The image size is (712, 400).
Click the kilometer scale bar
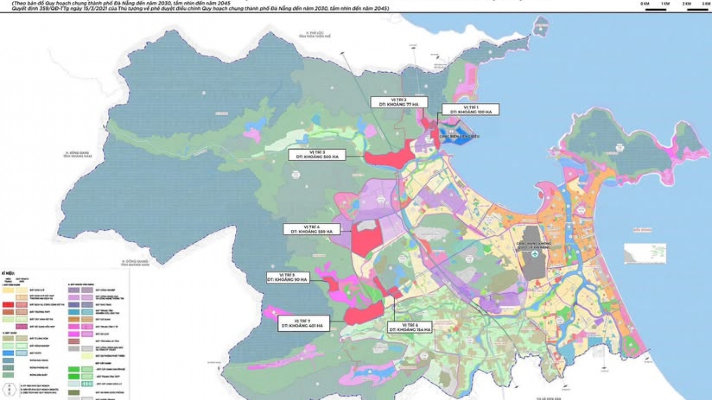[x=675, y=6]
